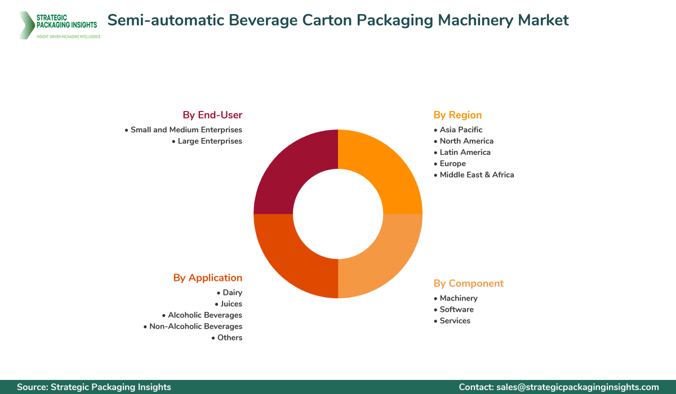The image size is (676, 394).
Task: Click the Strategic Packaging Insights logo
Action: [x=58, y=25]
